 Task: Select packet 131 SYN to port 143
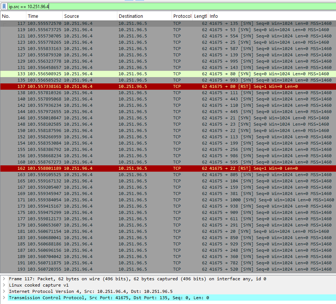[x=168, y=67]
